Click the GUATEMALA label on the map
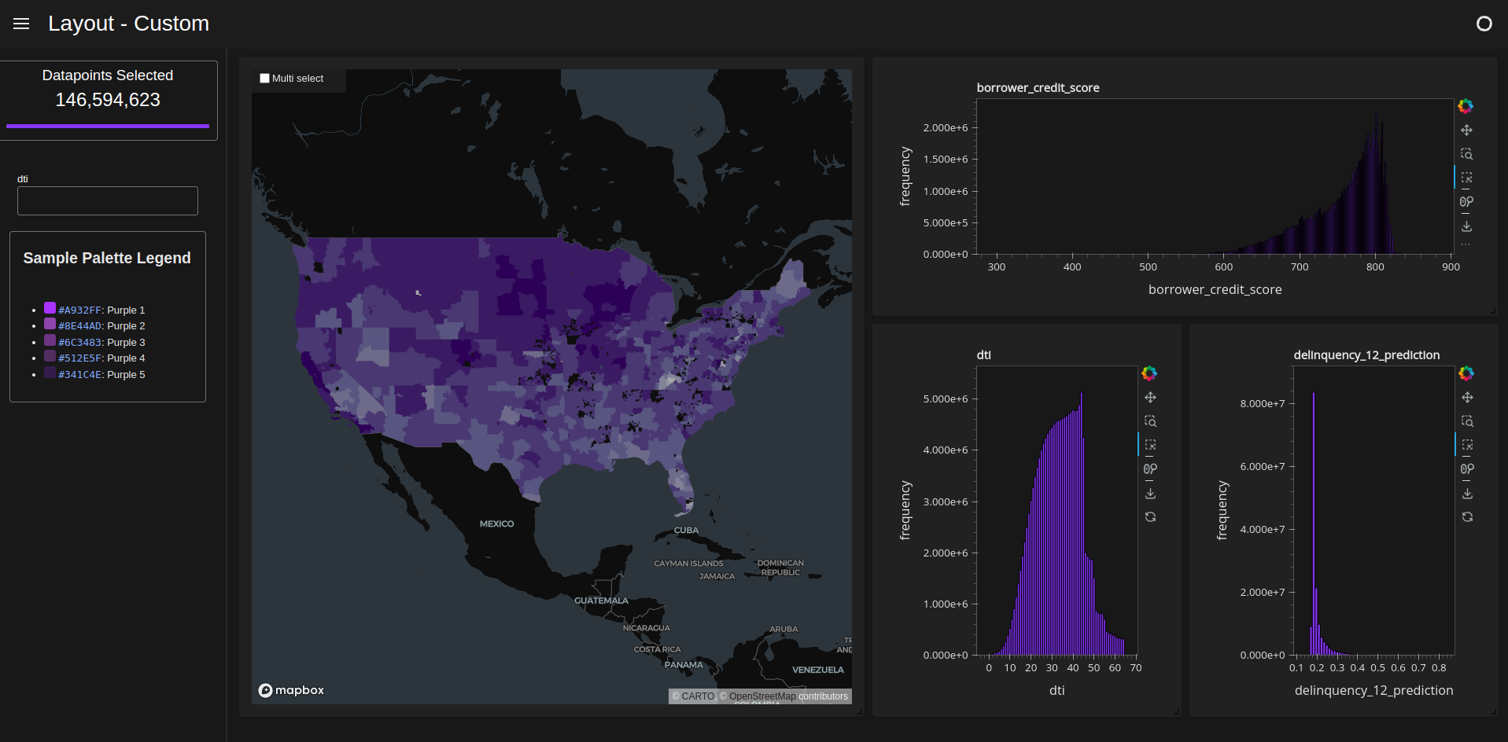This screenshot has height=742, width=1508. point(602,601)
